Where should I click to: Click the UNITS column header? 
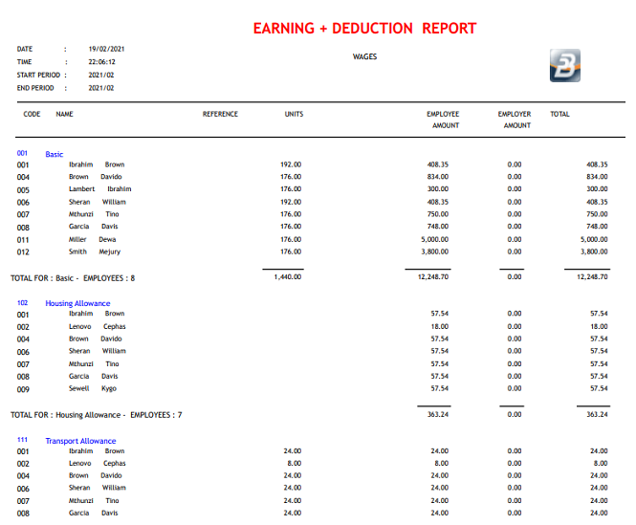point(294,114)
